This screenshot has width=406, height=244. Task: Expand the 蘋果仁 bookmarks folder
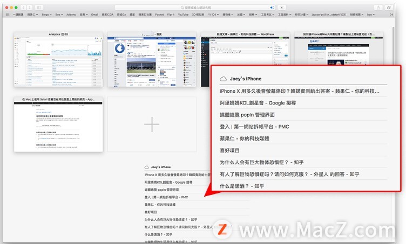(x=32, y=15)
